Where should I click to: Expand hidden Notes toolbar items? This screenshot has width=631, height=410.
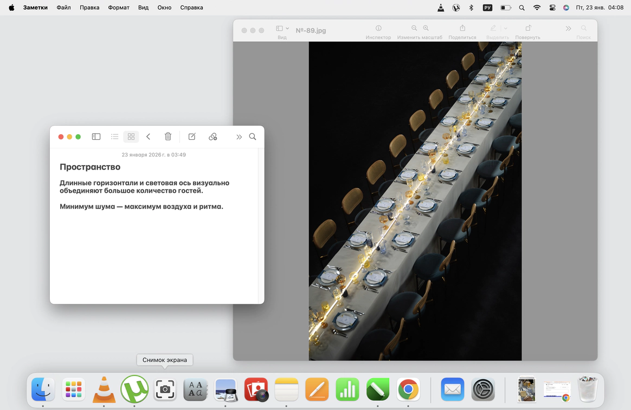pos(239,137)
